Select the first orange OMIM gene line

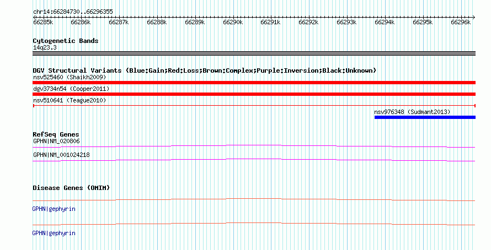pos(254,199)
